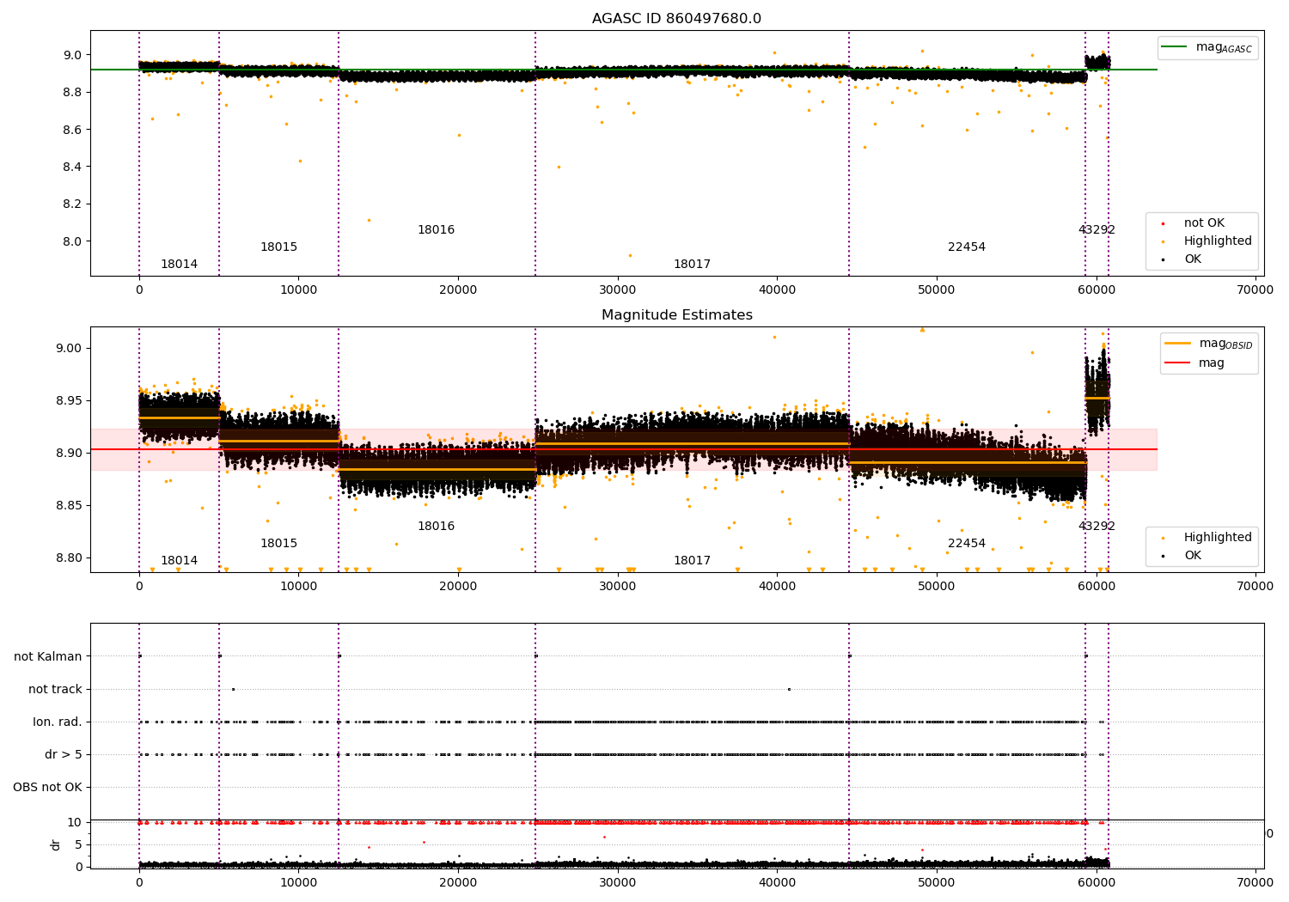
Task: Click the 8.95 y-tick on middle plot
Action: [x=69, y=400]
